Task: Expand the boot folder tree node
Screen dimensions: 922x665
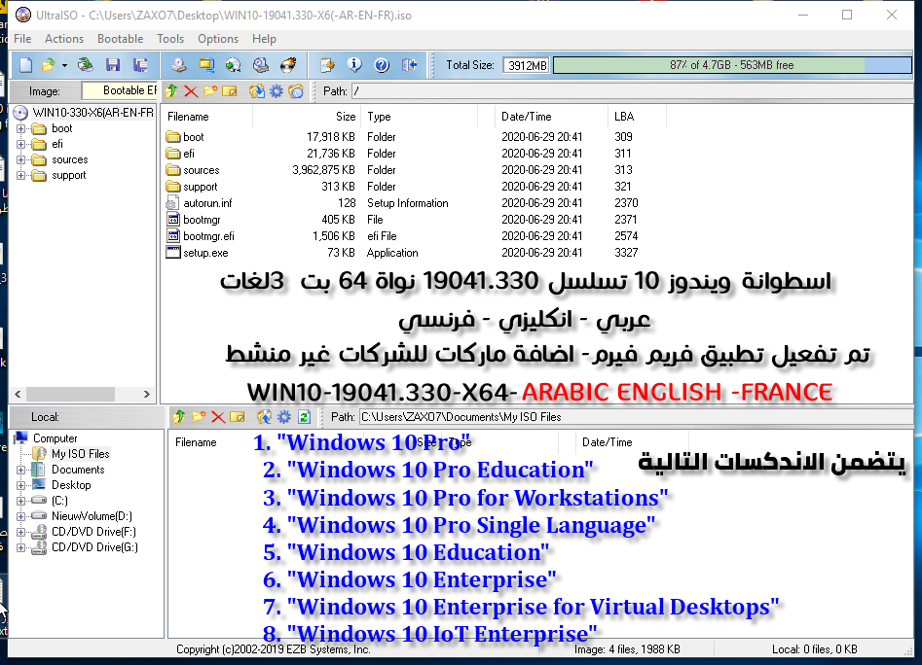Action: 21,128
